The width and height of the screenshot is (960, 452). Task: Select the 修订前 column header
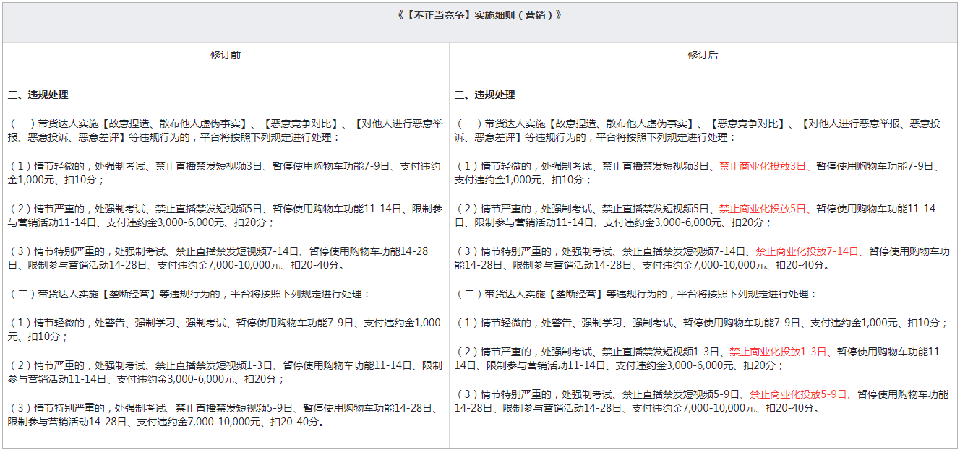226,55
